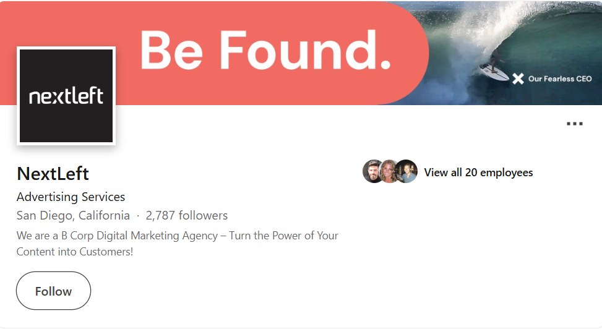The height and width of the screenshot is (329, 602).
Task: Click the NextLeft company name heading
Action: click(x=53, y=174)
